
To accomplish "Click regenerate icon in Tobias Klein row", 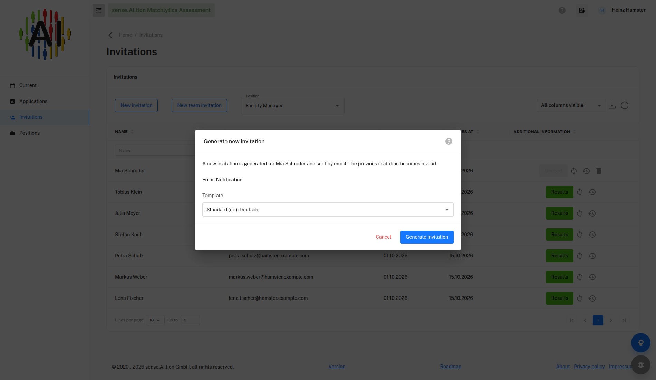I will click(580, 192).
